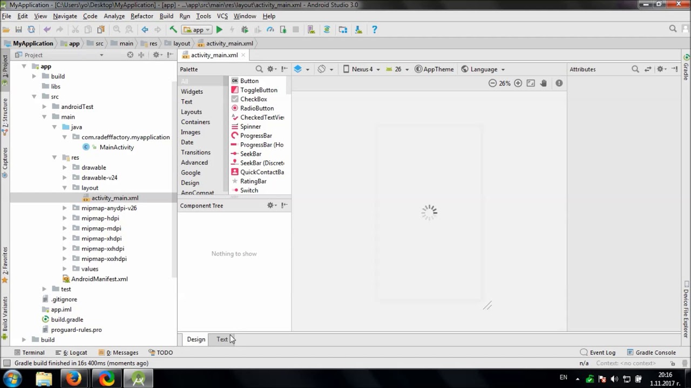Hide the Project panel with its hide icon
The width and height of the screenshot is (691, 388).
(x=170, y=55)
